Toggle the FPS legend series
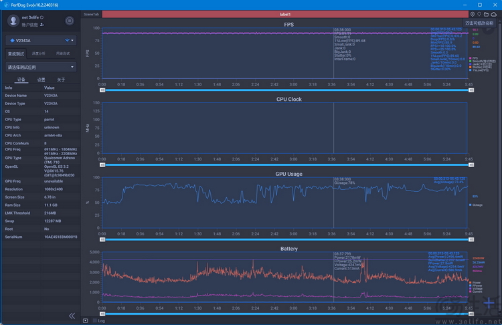The image size is (502, 325). click(x=473, y=58)
